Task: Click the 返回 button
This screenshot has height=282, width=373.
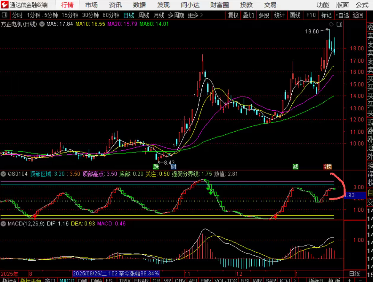Action: click(358, 15)
